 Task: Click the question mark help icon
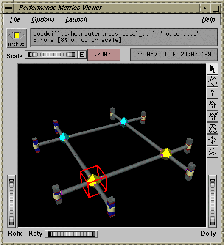212,93
